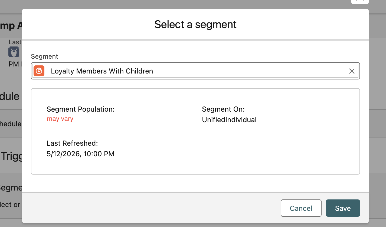Cancel the segment selection dialog
386x227 pixels.
click(x=301, y=208)
